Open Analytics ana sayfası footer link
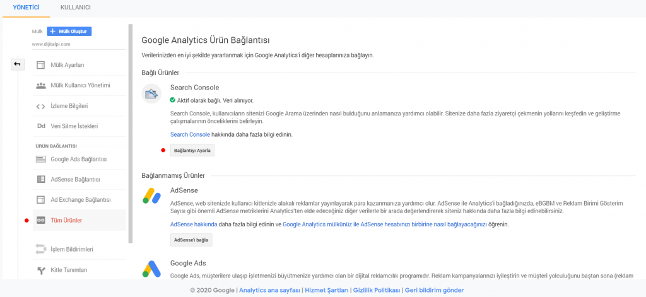Image resolution: width=646 pixels, height=297 pixels. click(270, 291)
